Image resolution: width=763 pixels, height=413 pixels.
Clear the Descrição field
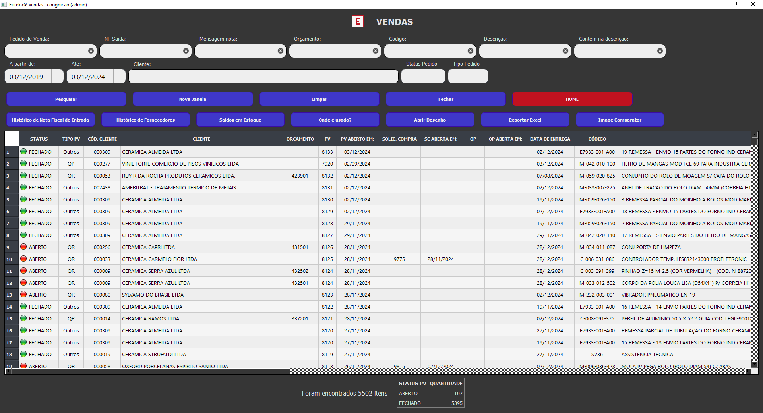click(x=565, y=51)
